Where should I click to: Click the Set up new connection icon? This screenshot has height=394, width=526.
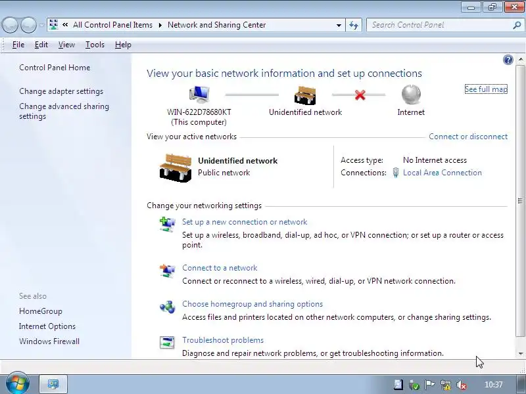[x=167, y=224]
